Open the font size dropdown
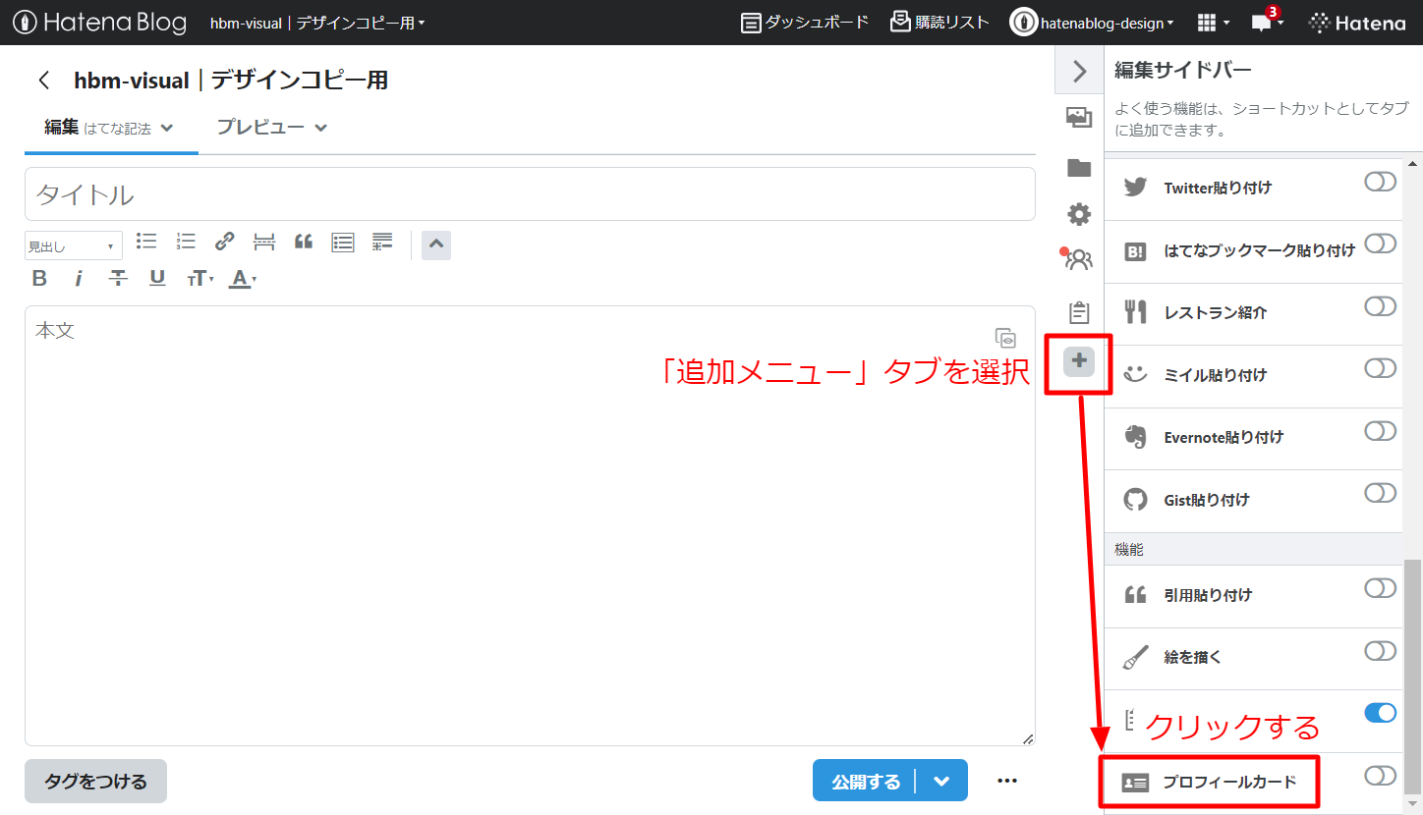This screenshot has height=815, width=1423. 199,279
